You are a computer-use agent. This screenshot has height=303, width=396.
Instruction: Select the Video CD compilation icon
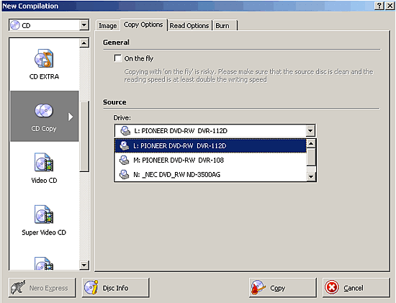pos(44,162)
